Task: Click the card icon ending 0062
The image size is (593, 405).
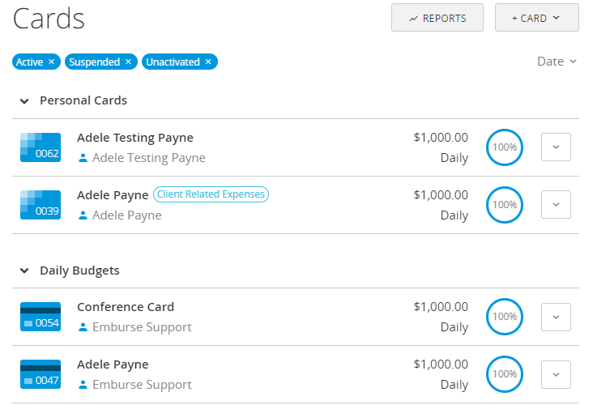Action: [x=41, y=147]
